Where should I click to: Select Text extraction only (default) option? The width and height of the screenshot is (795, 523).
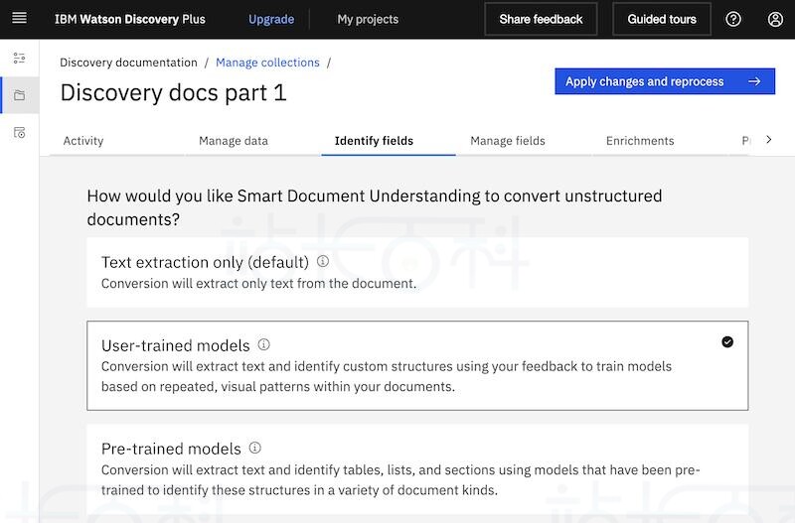coord(417,272)
